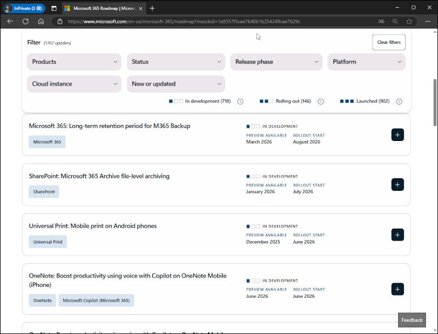
Task: Add page to favorites star
Action: 409,21
